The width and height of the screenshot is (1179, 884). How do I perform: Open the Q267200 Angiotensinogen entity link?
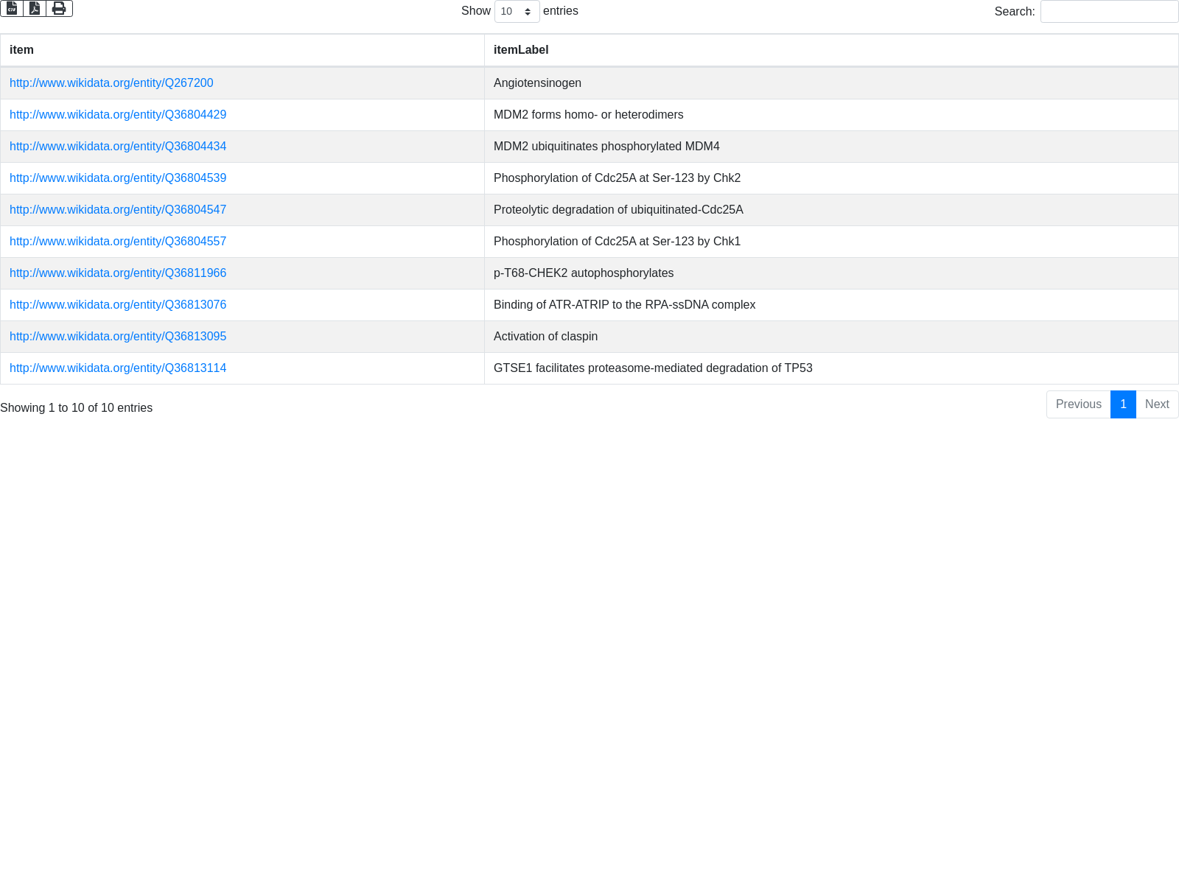111,83
